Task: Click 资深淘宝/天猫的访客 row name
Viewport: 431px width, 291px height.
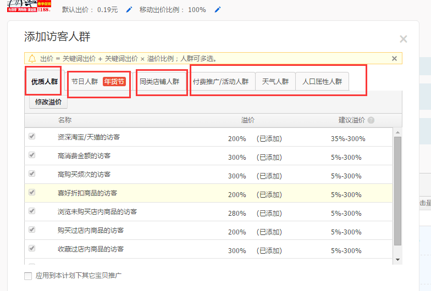Action: pos(89,137)
